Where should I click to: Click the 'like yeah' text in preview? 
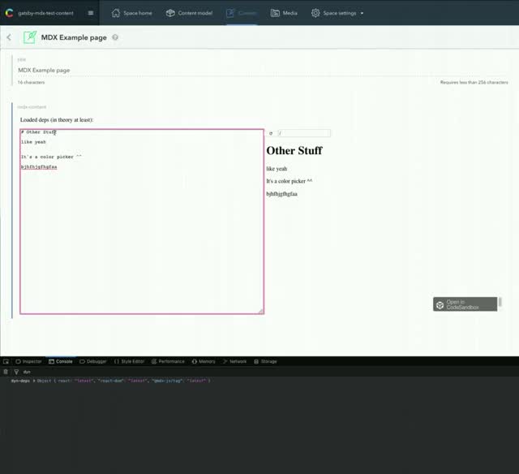pos(277,169)
